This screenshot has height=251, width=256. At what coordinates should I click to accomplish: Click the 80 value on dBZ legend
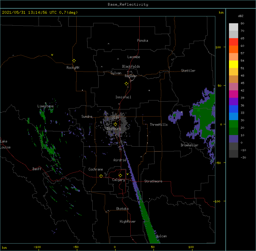[x=242, y=24]
